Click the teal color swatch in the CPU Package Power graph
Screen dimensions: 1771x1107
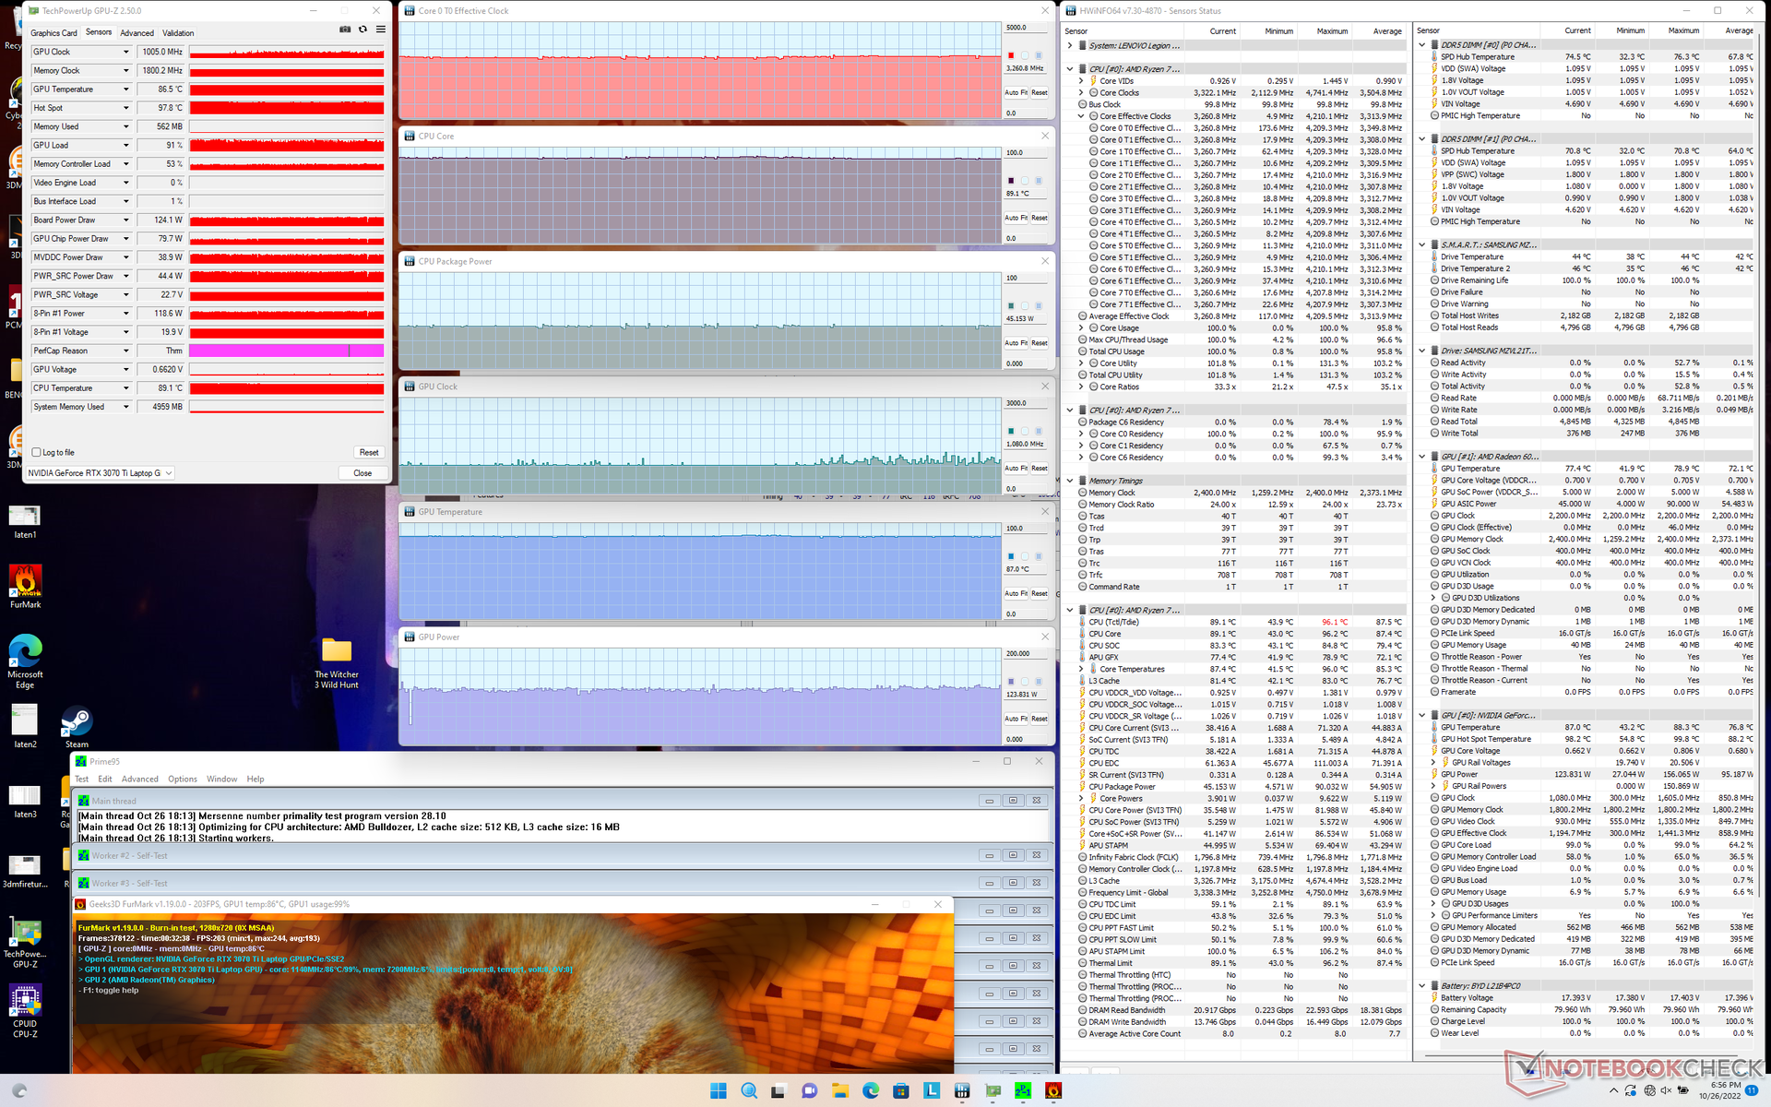[x=1011, y=305]
